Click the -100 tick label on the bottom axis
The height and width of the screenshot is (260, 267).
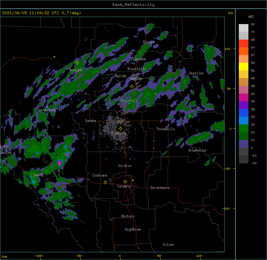point(39,256)
